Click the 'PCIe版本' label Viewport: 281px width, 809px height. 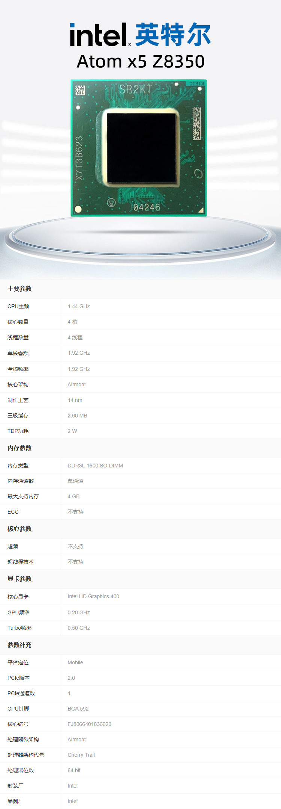coord(19,678)
